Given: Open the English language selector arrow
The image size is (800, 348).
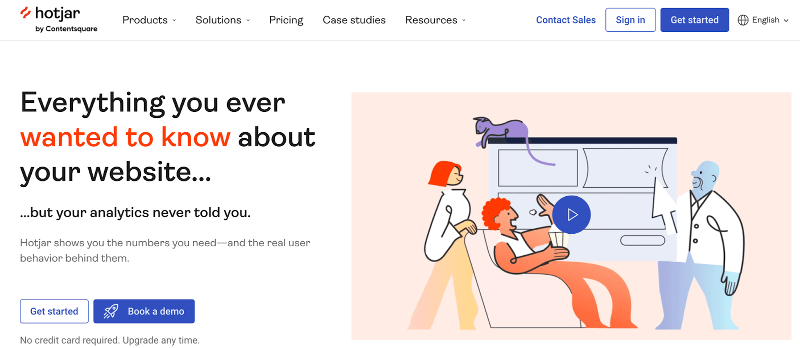Looking at the screenshot, I should click(x=786, y=20).
